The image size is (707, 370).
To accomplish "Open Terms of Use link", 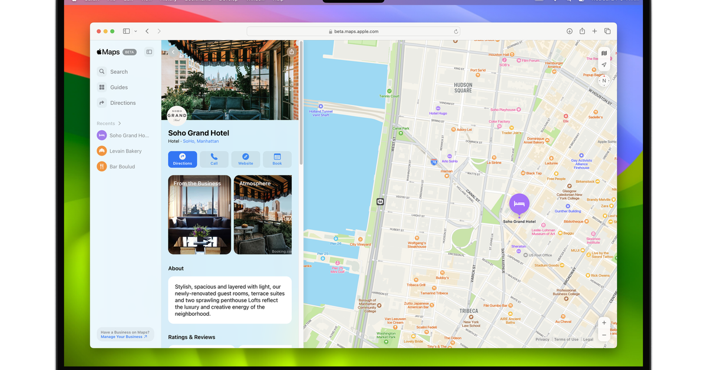I will pos(566,339).
